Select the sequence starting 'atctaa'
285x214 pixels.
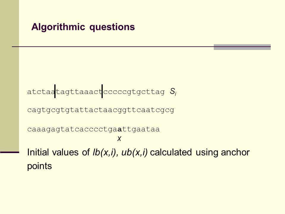pos(96,92)
